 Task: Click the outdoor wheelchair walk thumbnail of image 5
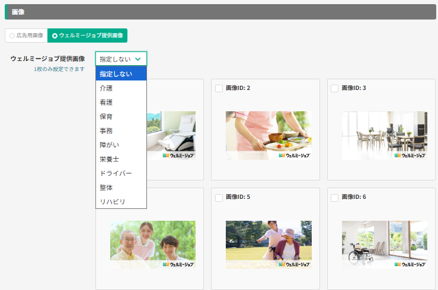(x=268, y=244)
